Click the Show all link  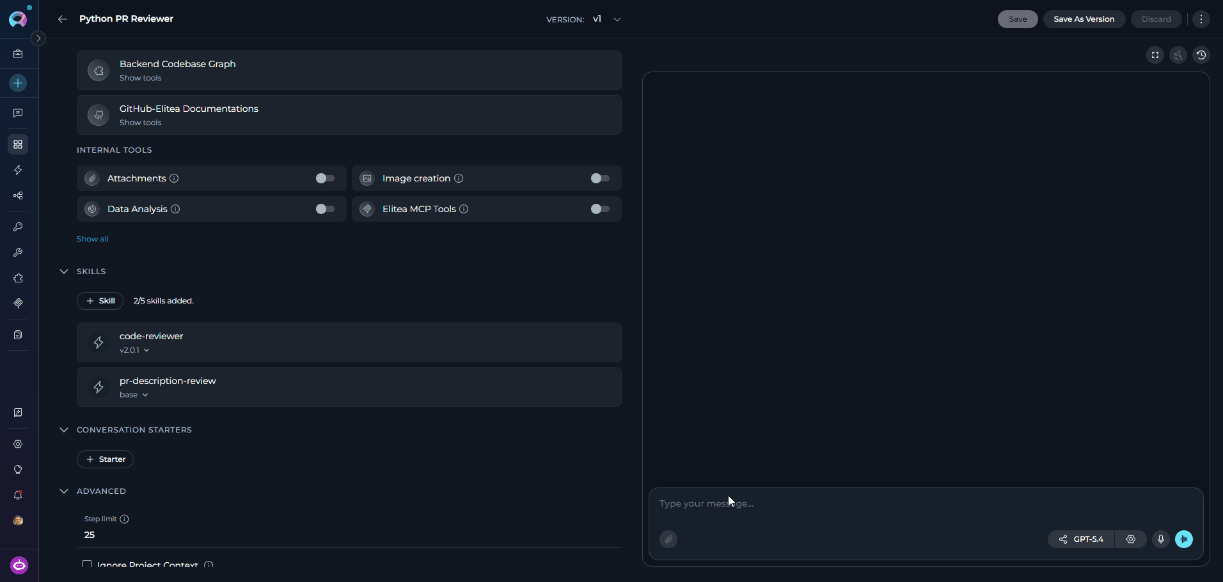pos(93,239)
